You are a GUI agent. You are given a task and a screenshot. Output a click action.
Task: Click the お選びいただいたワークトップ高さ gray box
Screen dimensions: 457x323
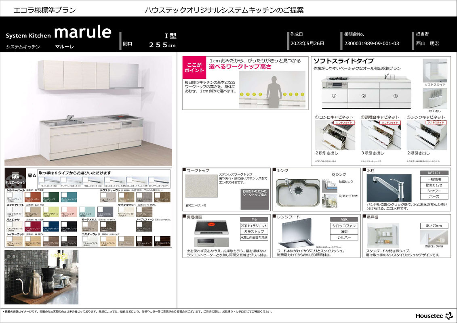[x=254, y=192]
